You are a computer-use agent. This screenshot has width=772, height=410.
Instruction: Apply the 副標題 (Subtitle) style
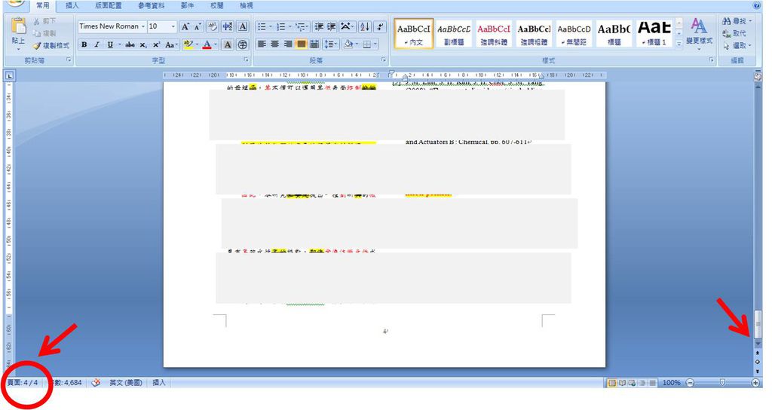click(454, 33)
